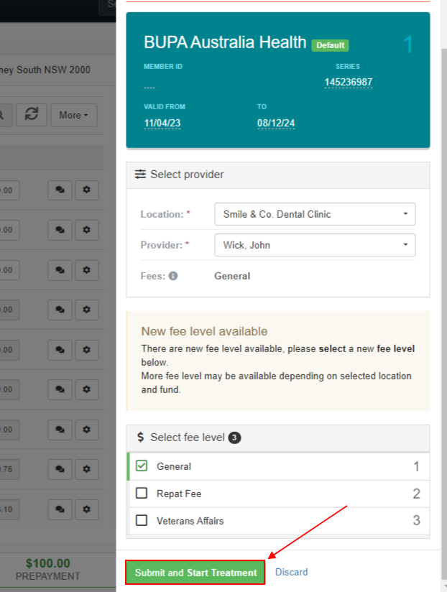Screen dimensions: 447x592
Task: Click the BUPA Australia Health card title
Action: coord(225,42)
